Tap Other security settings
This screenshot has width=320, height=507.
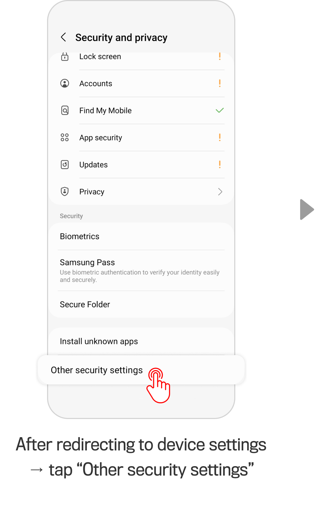pos(97,370)
